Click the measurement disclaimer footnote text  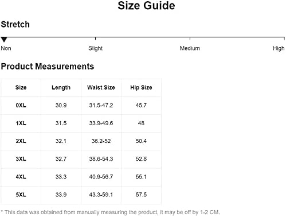(x=110, y=212)
